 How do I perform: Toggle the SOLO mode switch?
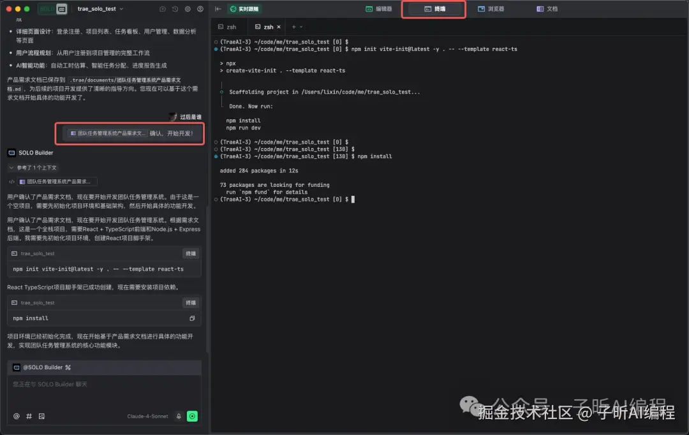coord(53,9)
